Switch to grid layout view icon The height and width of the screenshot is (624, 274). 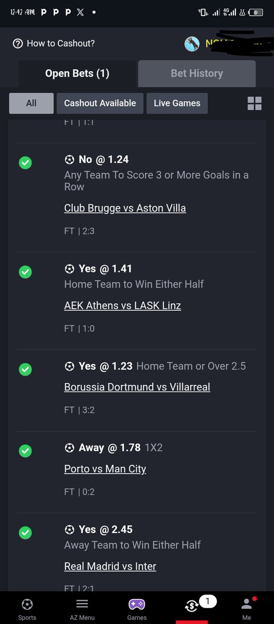255,103
